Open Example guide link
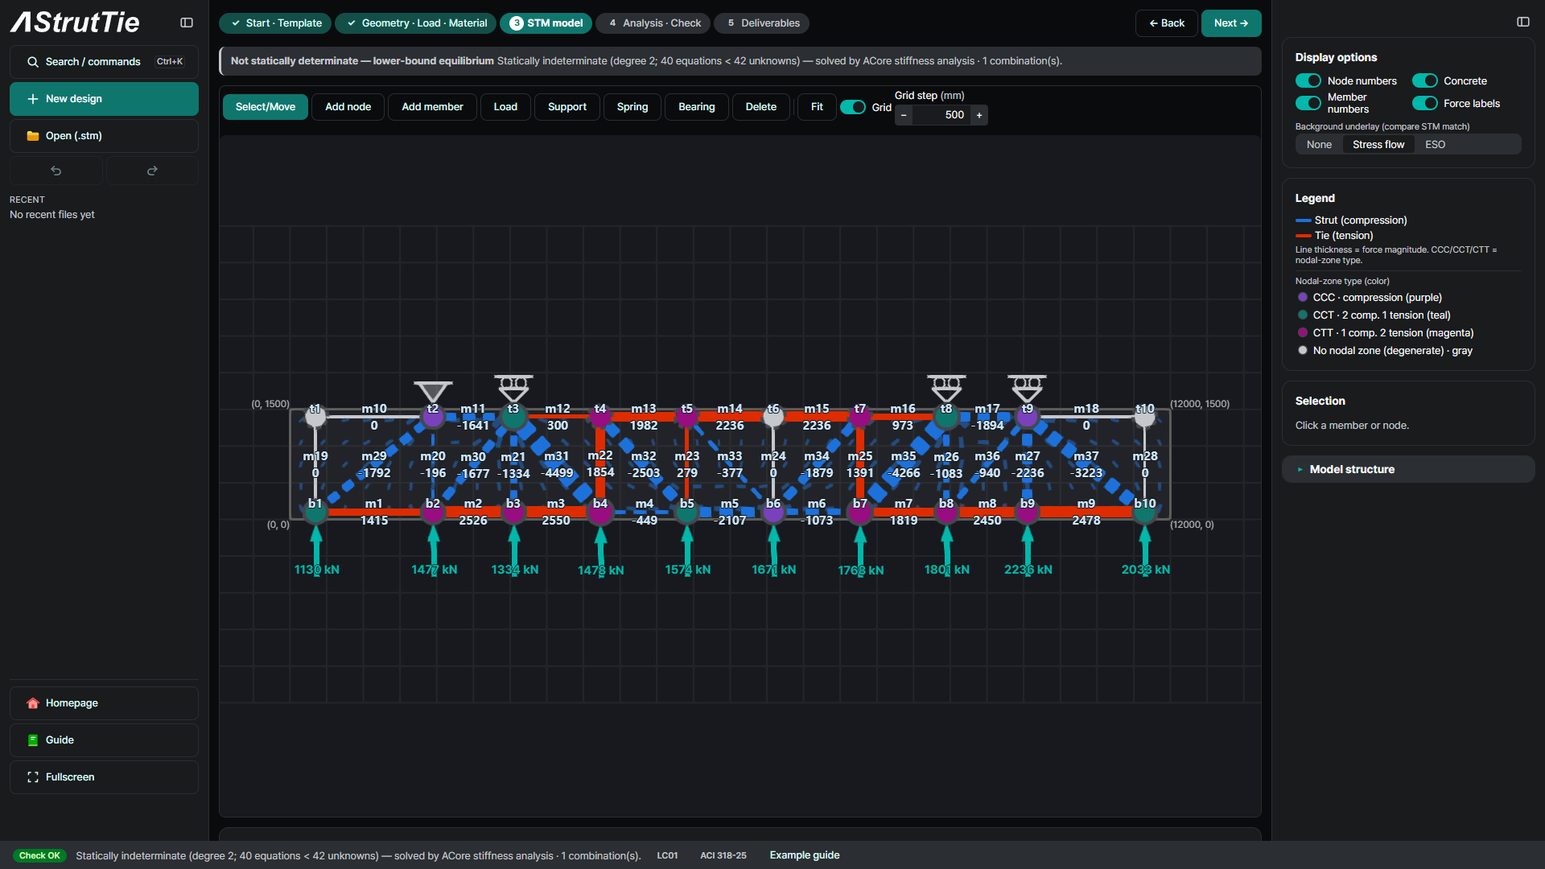The width and height of the screenshot is (1545, 869). [805, 855]
